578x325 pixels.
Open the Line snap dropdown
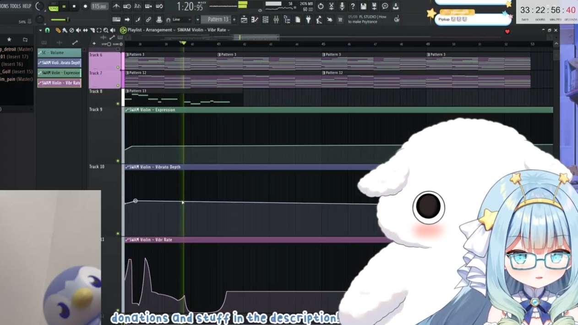pos(182,20)
